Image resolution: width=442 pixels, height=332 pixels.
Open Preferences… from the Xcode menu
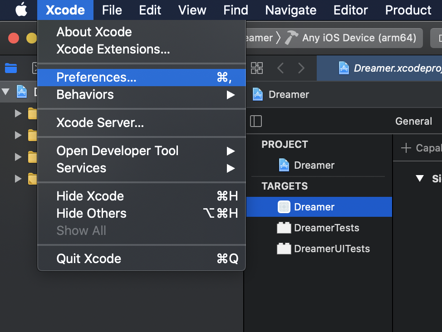coord(142,77)
